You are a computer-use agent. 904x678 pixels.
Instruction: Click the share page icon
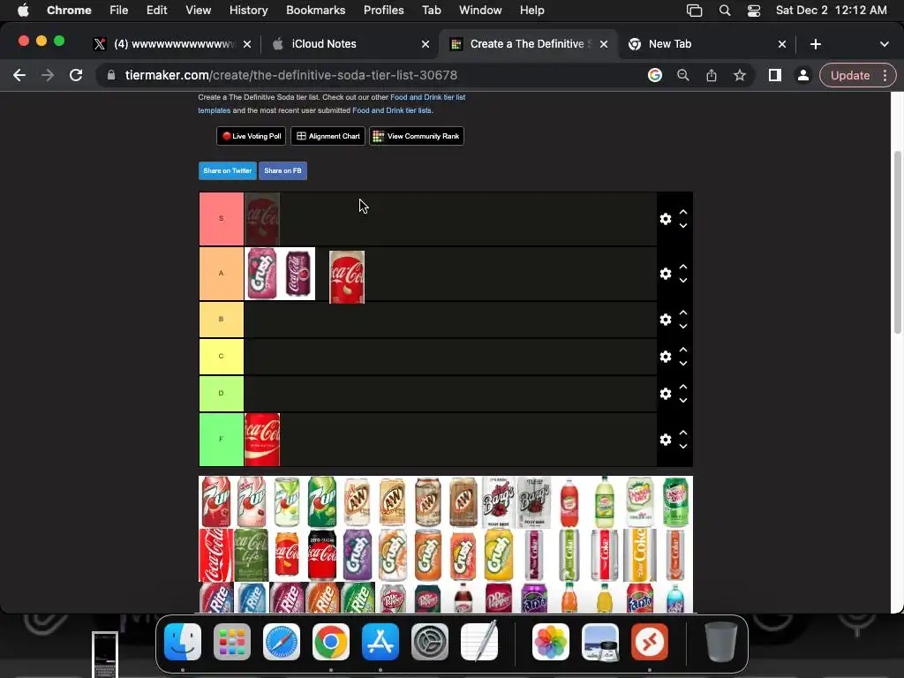(x=712, y=76)
